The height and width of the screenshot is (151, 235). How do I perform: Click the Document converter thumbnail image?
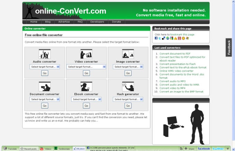pos(45,87)
